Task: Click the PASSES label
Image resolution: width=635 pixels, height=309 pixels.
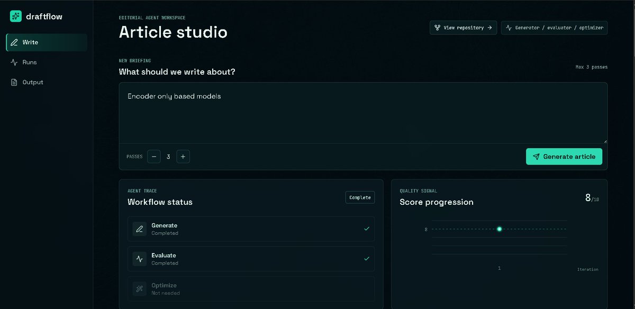Action: click(x=134, y=157)
